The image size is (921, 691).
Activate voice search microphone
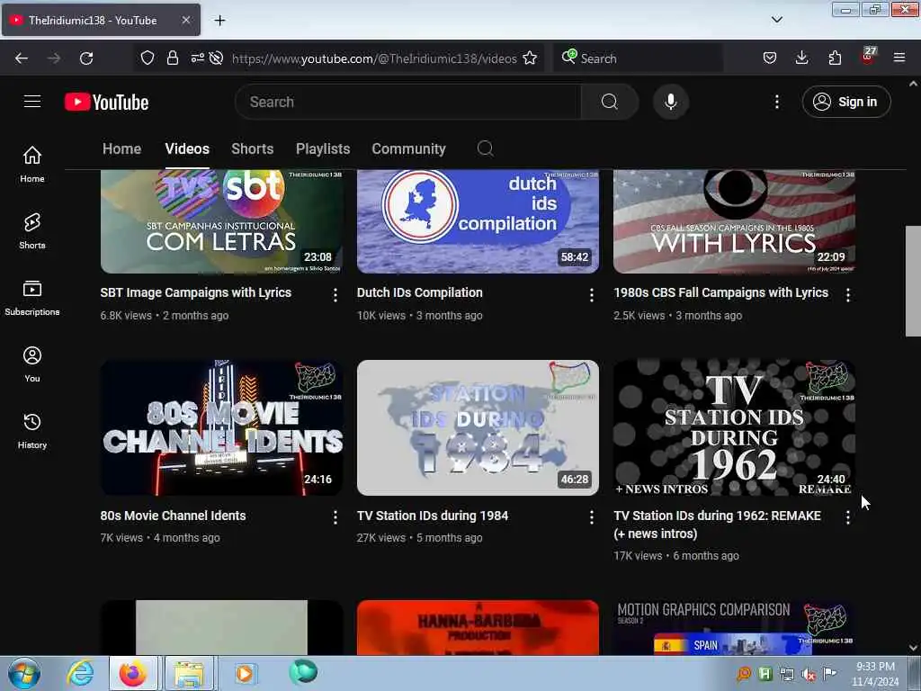[671, 102]
